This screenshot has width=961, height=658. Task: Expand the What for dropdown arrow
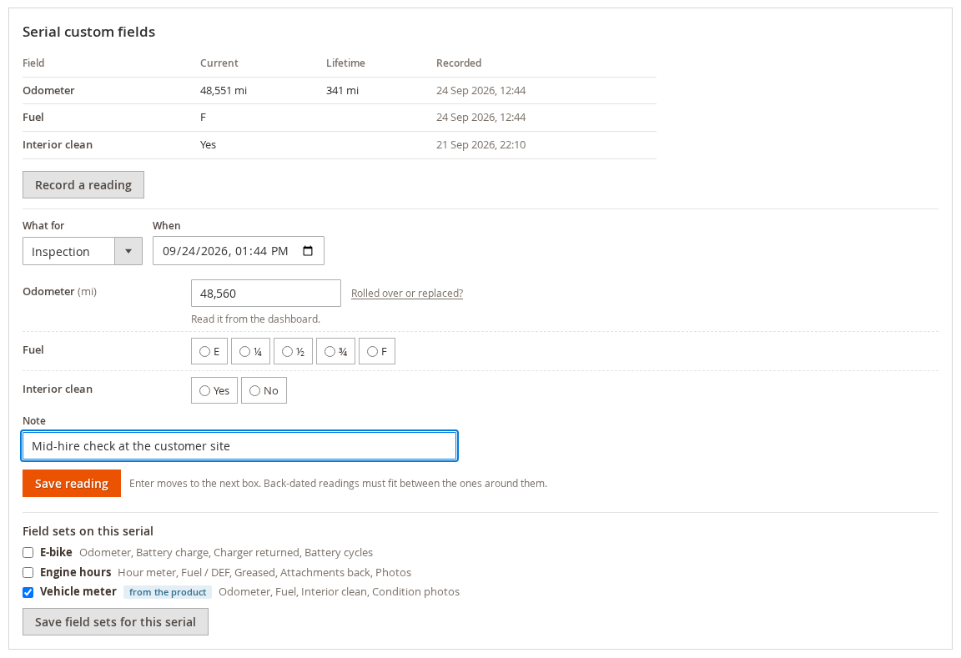coord(128,251)
